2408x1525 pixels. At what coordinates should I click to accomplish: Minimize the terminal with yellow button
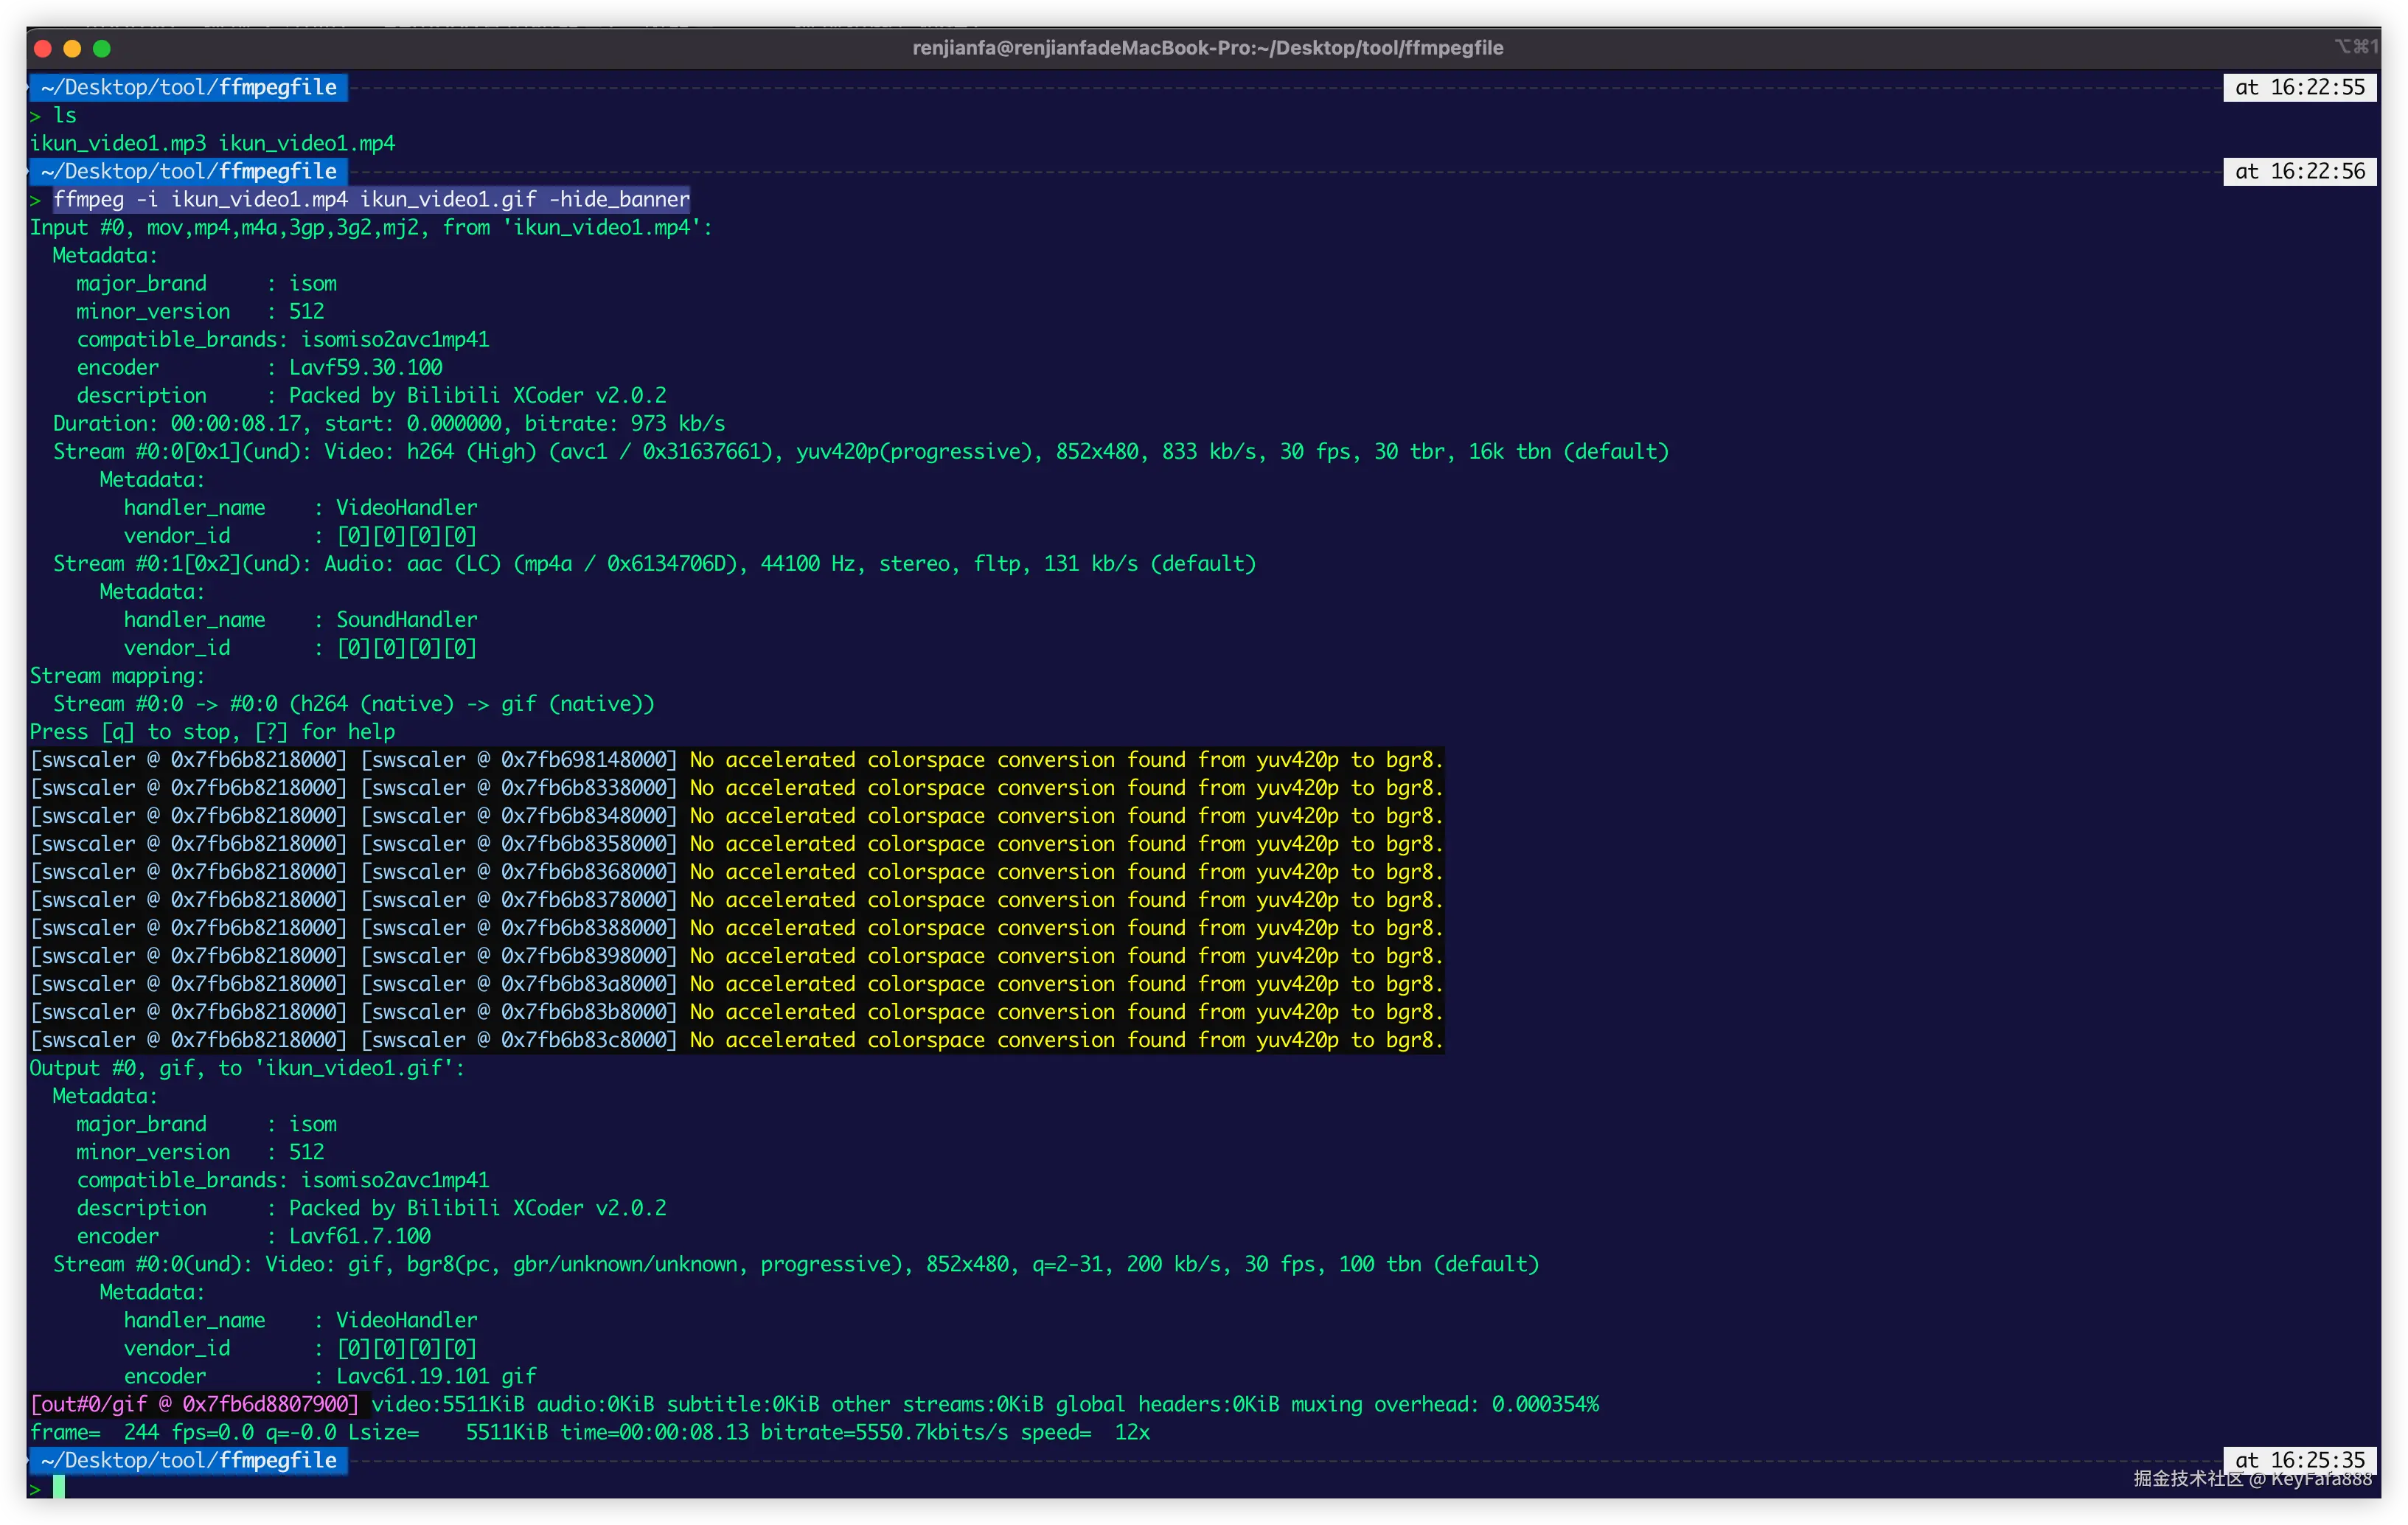72,48
